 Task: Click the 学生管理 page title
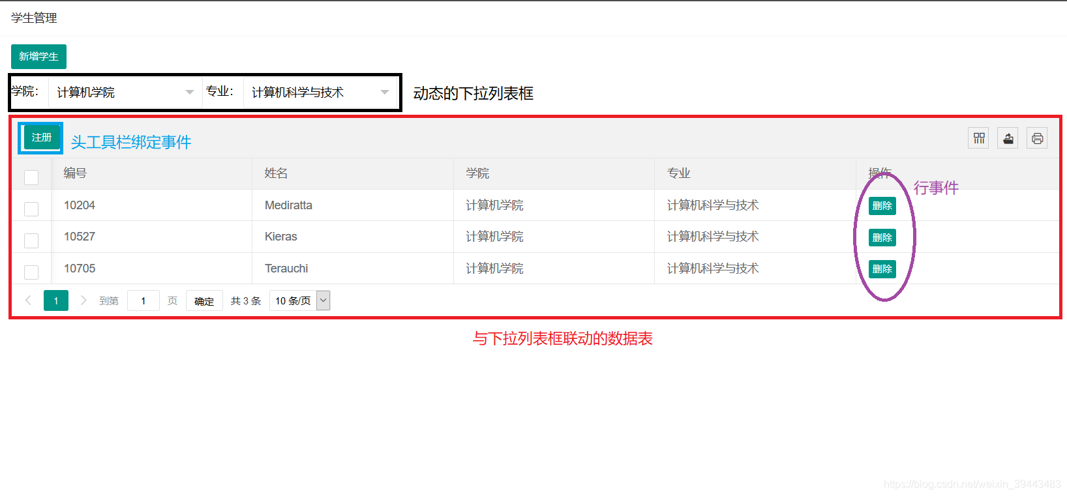coord(34,18)
